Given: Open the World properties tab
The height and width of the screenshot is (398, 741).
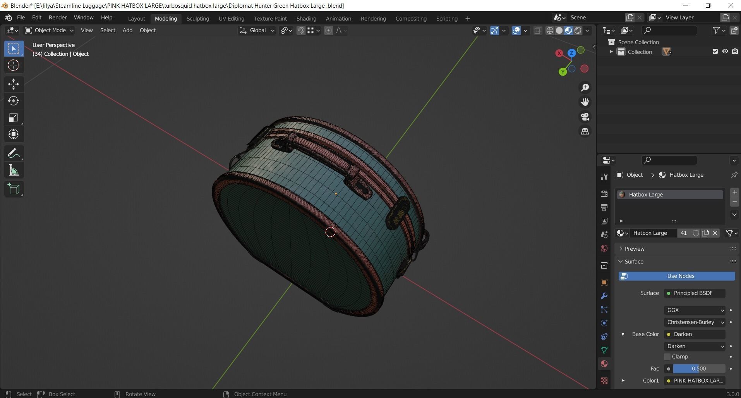Looking at the screenshot, I should (x=604, y=248).
